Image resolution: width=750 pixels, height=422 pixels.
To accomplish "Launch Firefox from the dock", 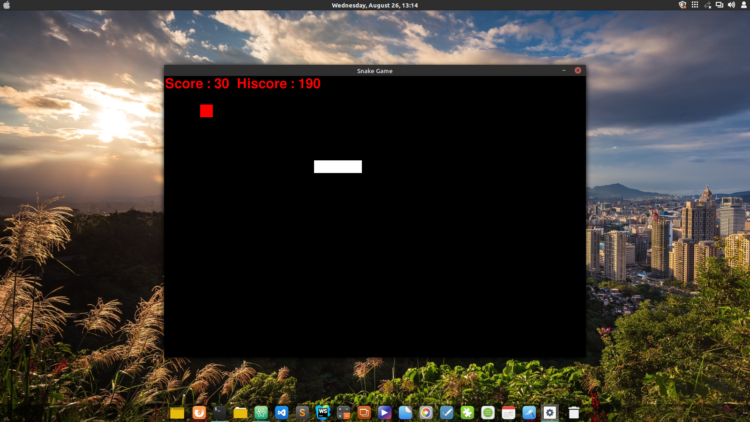I will pos(199,413).
